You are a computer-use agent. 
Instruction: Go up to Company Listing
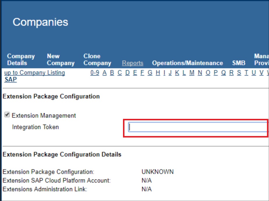pyautogui.click(x=35, y=73)
